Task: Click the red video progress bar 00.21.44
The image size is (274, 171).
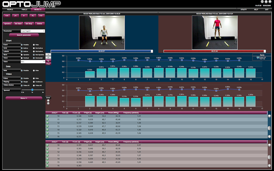Action: tap(215, 51)
